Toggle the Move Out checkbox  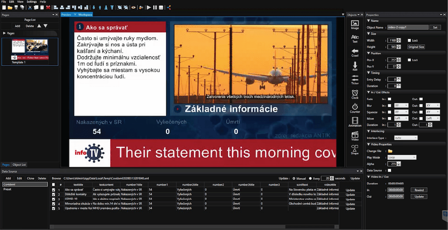click(421, 118)
